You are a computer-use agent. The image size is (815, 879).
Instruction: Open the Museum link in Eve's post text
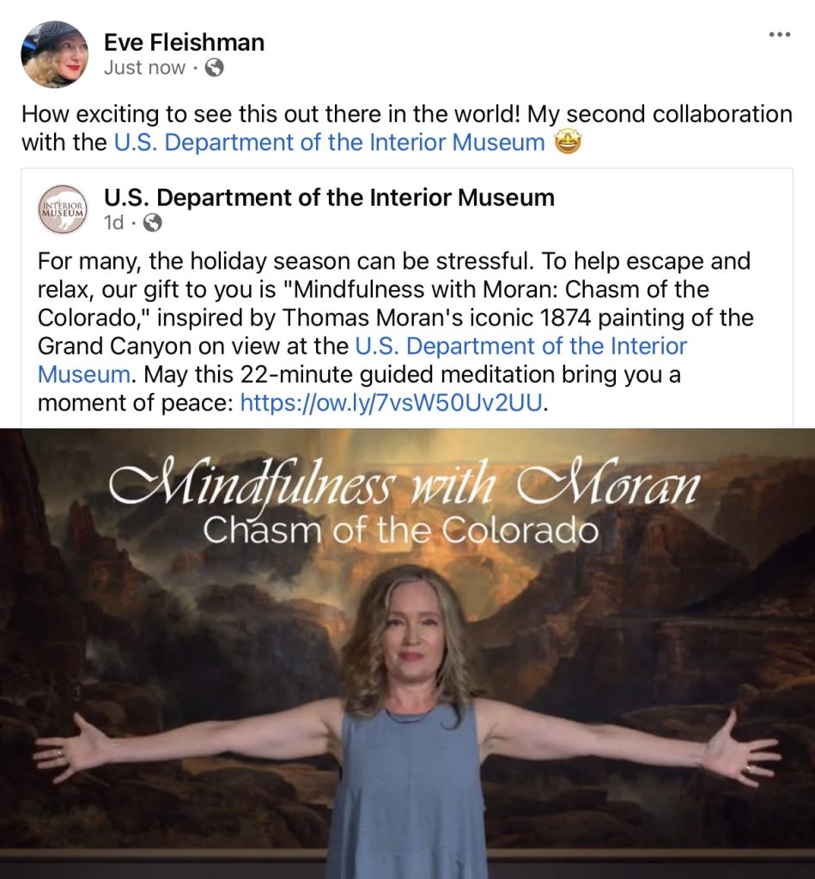point(329,142)
